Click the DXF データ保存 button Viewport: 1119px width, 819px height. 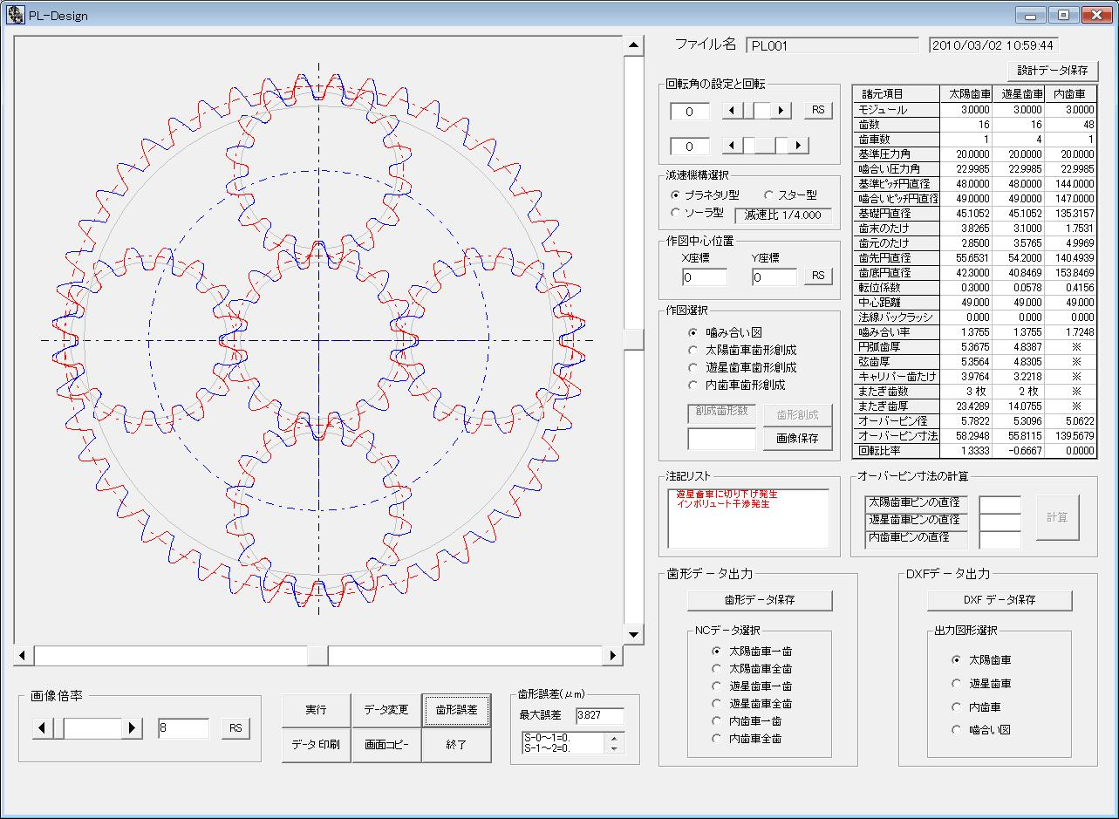point(999,600)
